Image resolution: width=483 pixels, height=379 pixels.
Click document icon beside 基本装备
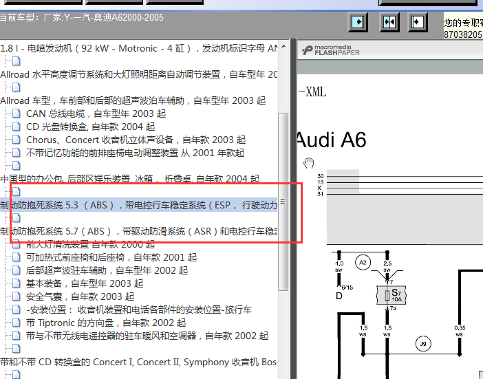tap(16, 283)
